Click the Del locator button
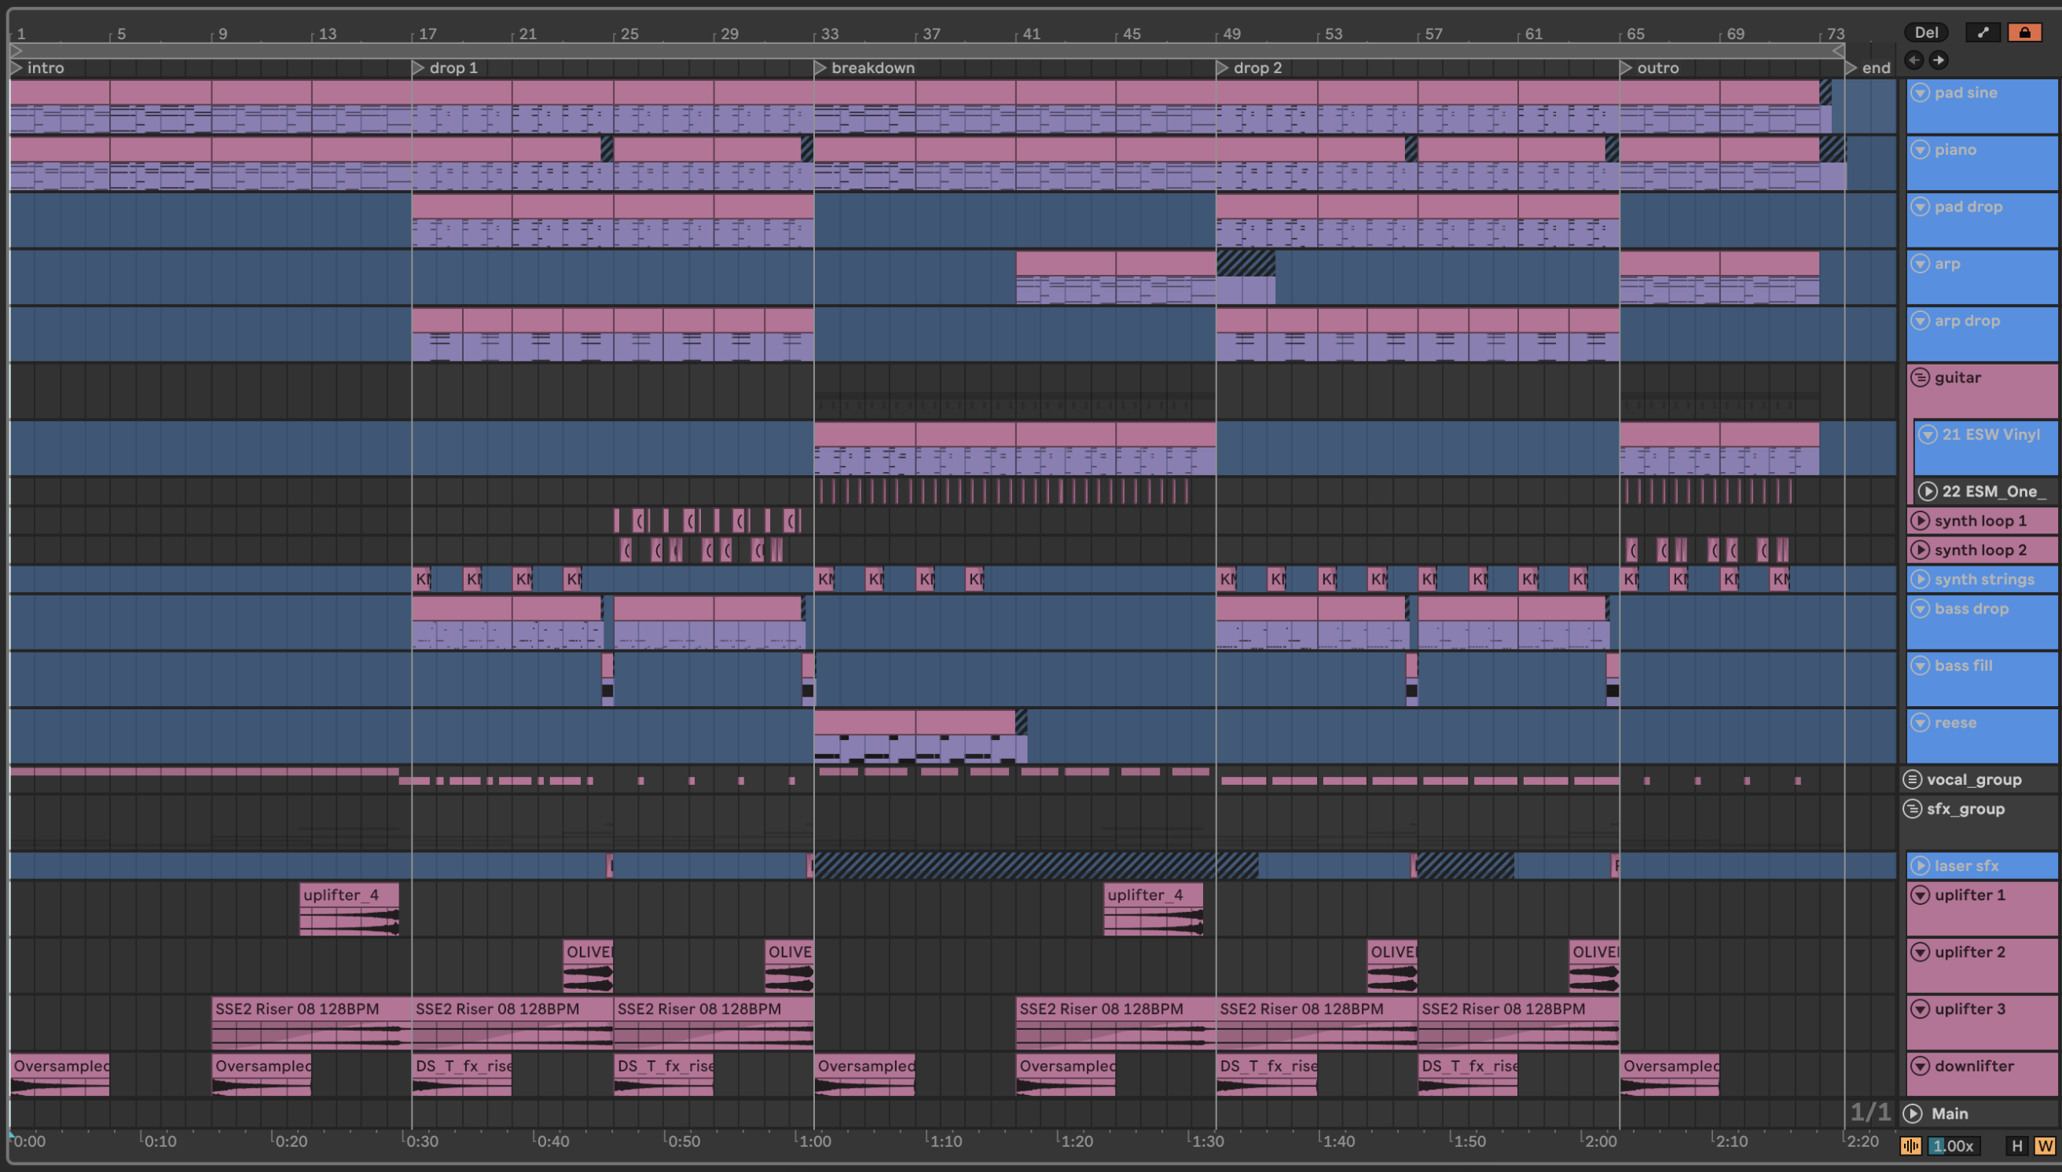This screenshot has height=1172, width=2062. coord(1926,32)
